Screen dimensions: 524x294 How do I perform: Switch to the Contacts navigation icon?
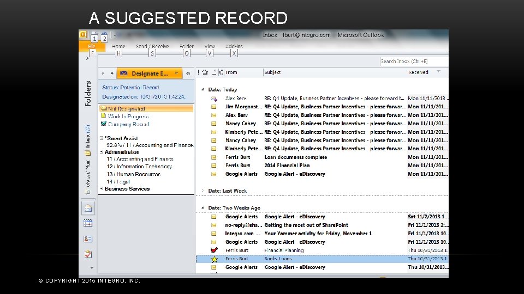88,239
